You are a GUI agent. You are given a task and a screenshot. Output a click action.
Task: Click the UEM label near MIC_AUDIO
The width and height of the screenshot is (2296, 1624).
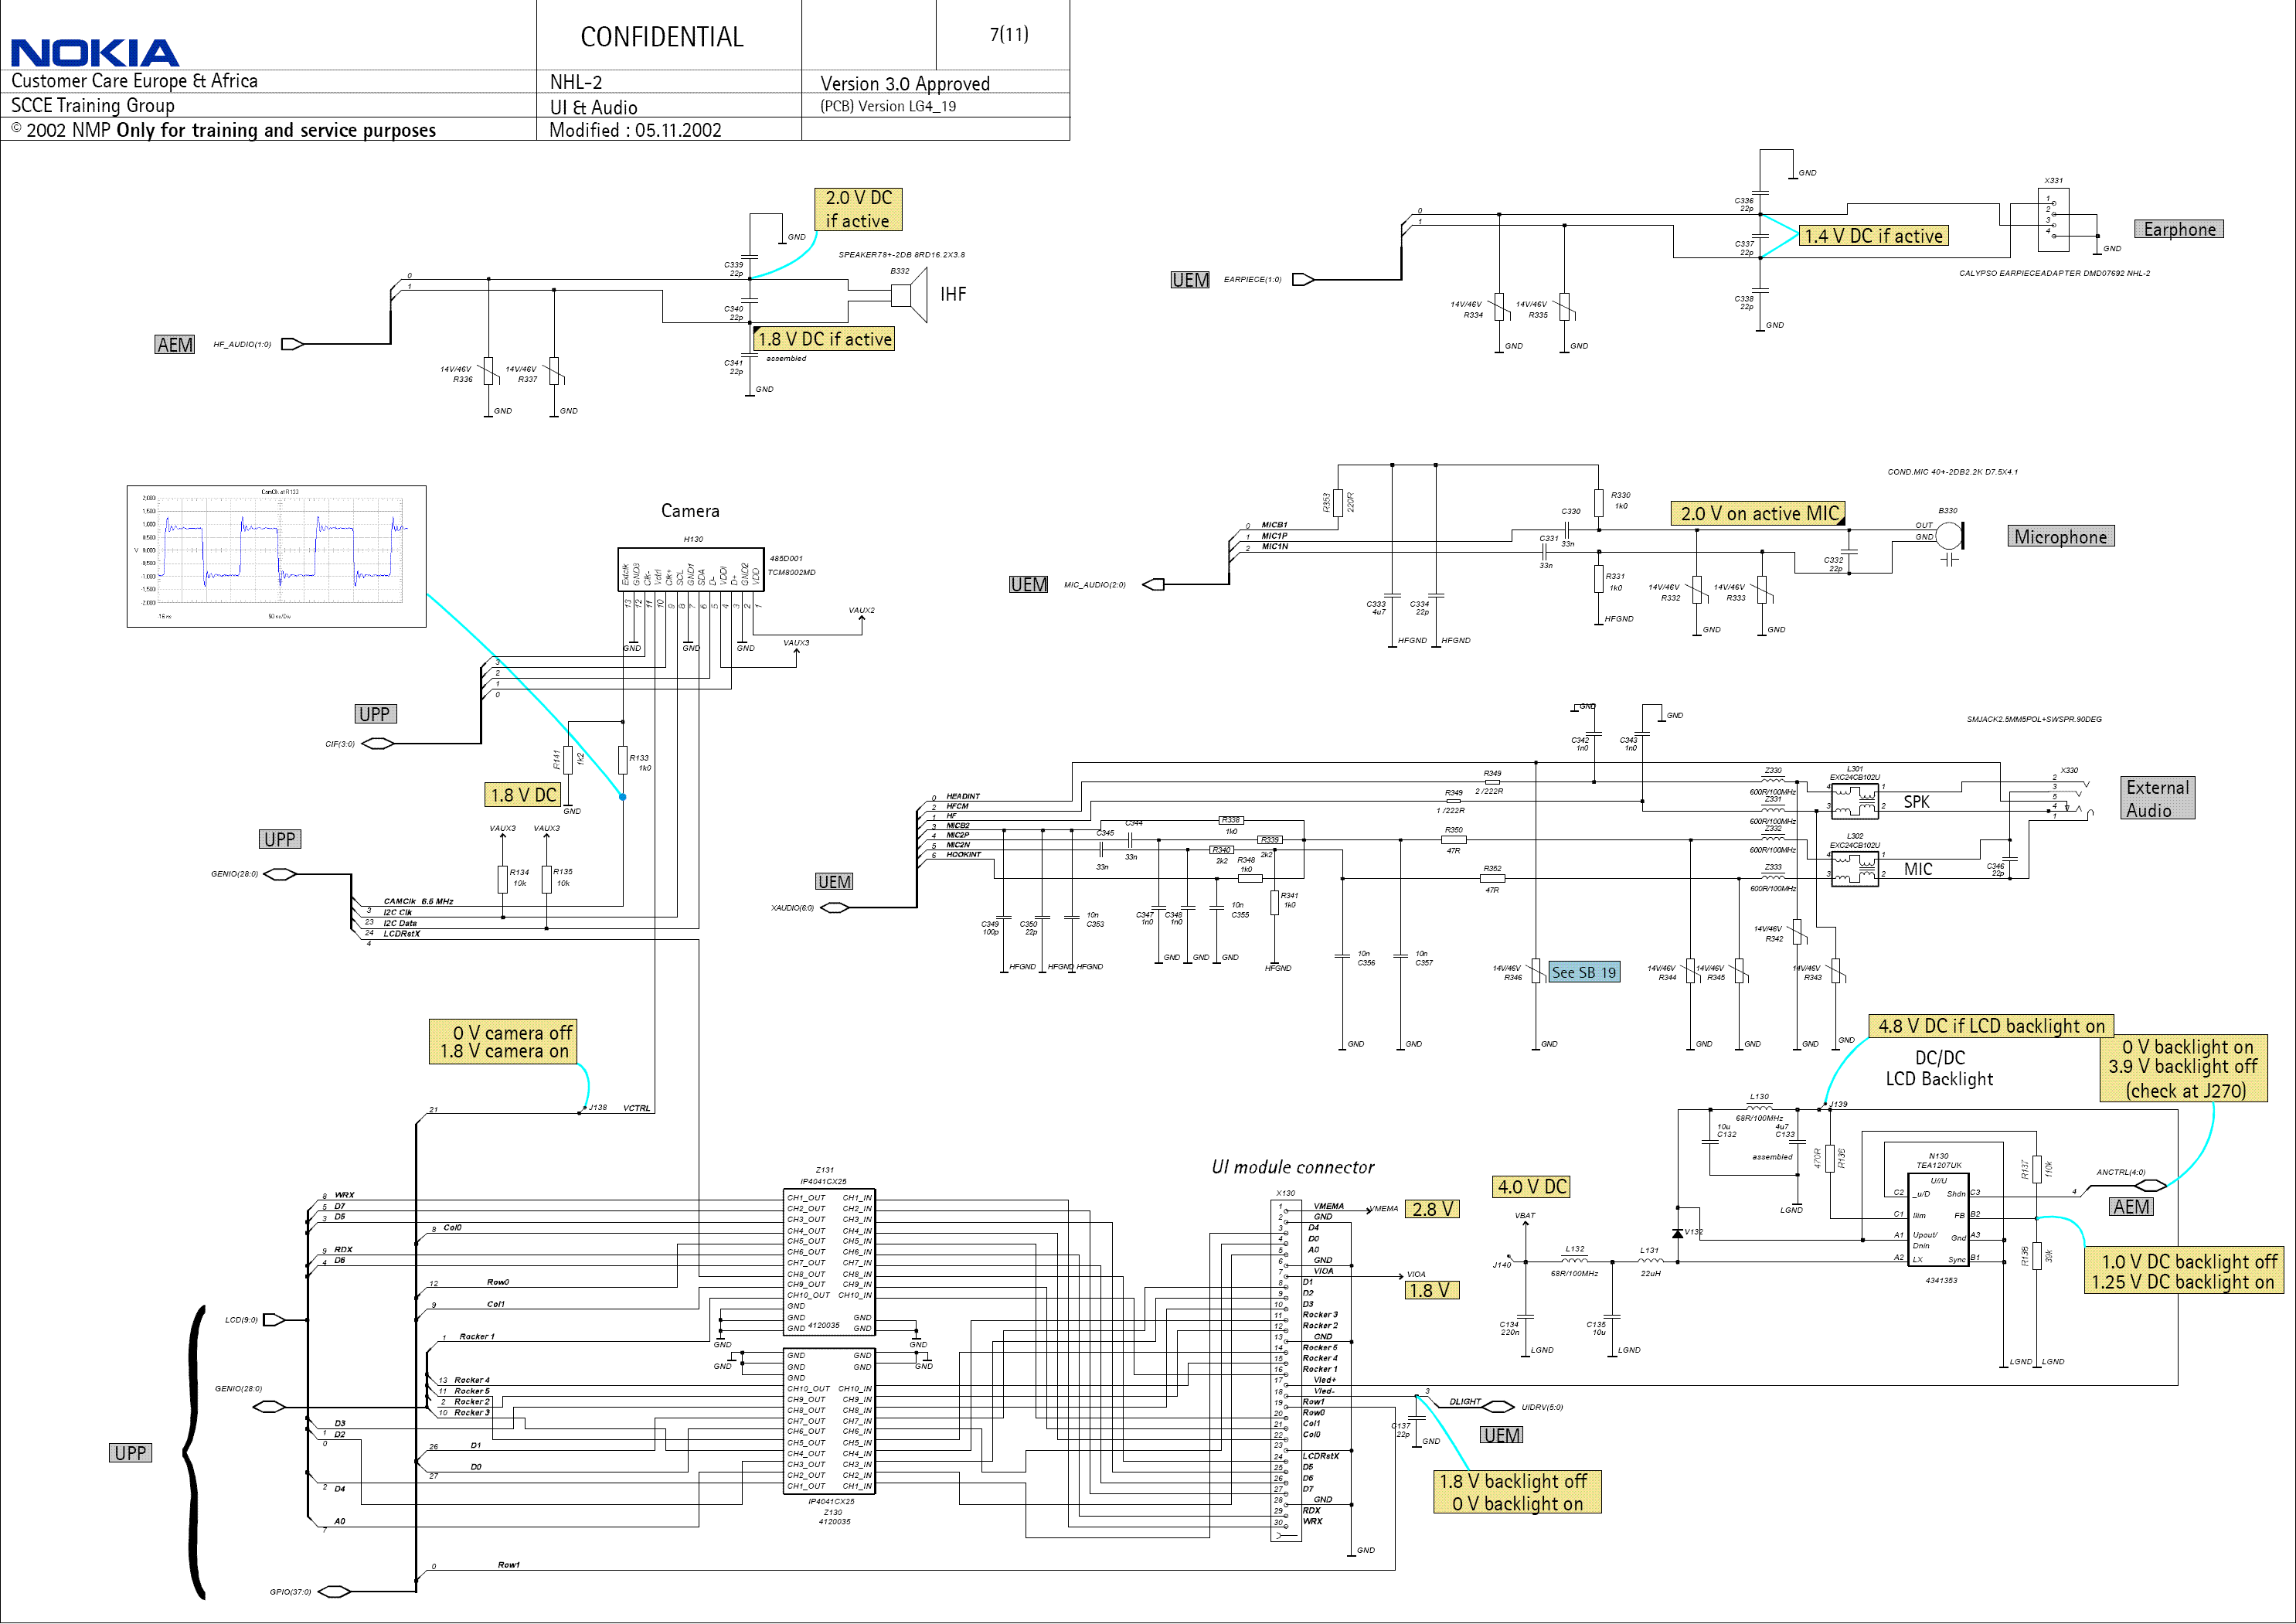coord(1028,585)
